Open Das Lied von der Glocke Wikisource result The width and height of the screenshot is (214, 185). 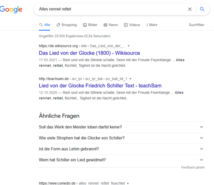[x=89, y=53]
